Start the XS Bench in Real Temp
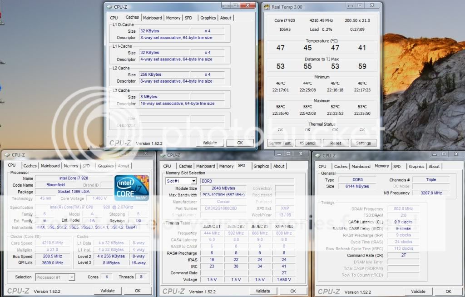465x297 pixels. click(308, 143)
